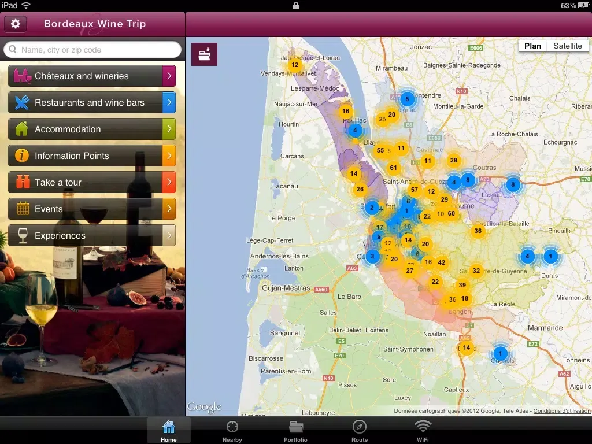The width and height of the screenshot is (592, 444).
Task: Expand Restaurants and wine bars blue chevron
Action: pos(169,102)
